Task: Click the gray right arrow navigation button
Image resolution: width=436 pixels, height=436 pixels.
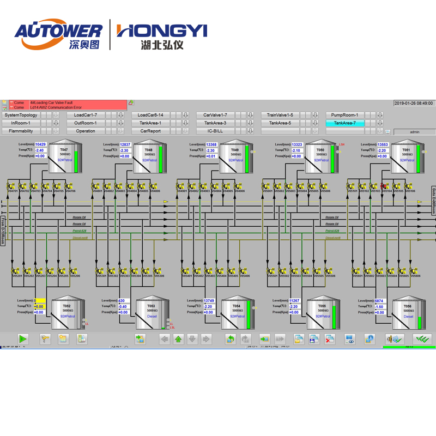Action: pyautogui.click(x=207, y=339)
